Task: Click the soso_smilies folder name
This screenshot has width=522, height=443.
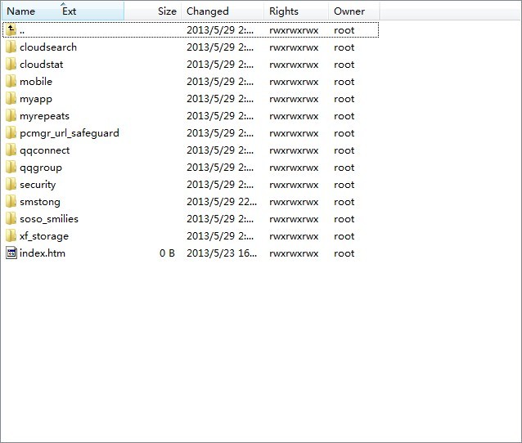Action: coord(49,219)
